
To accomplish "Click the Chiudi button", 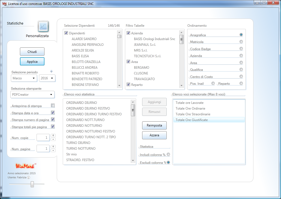I will coord(32,52).
